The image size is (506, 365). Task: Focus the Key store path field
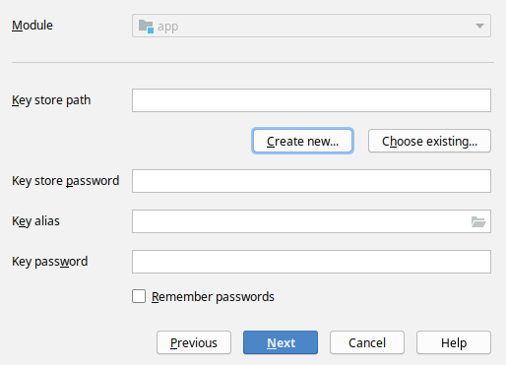point(311,100)
